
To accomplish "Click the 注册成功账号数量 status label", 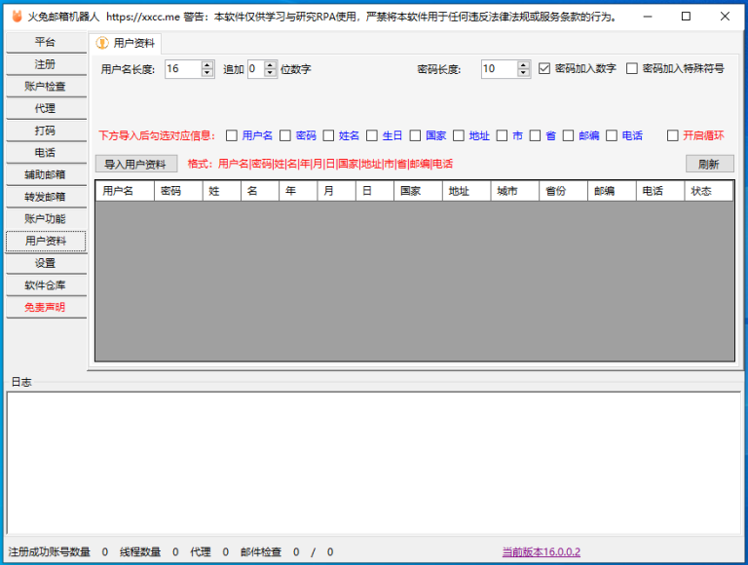I will (x=49, y=552).
